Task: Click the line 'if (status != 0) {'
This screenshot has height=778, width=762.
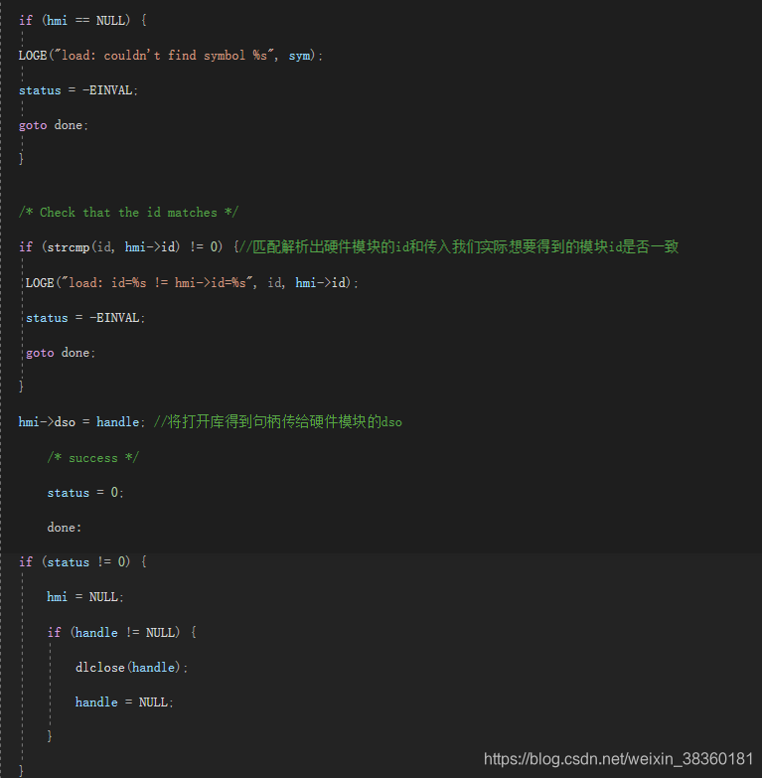Action: tap(82, 561)
